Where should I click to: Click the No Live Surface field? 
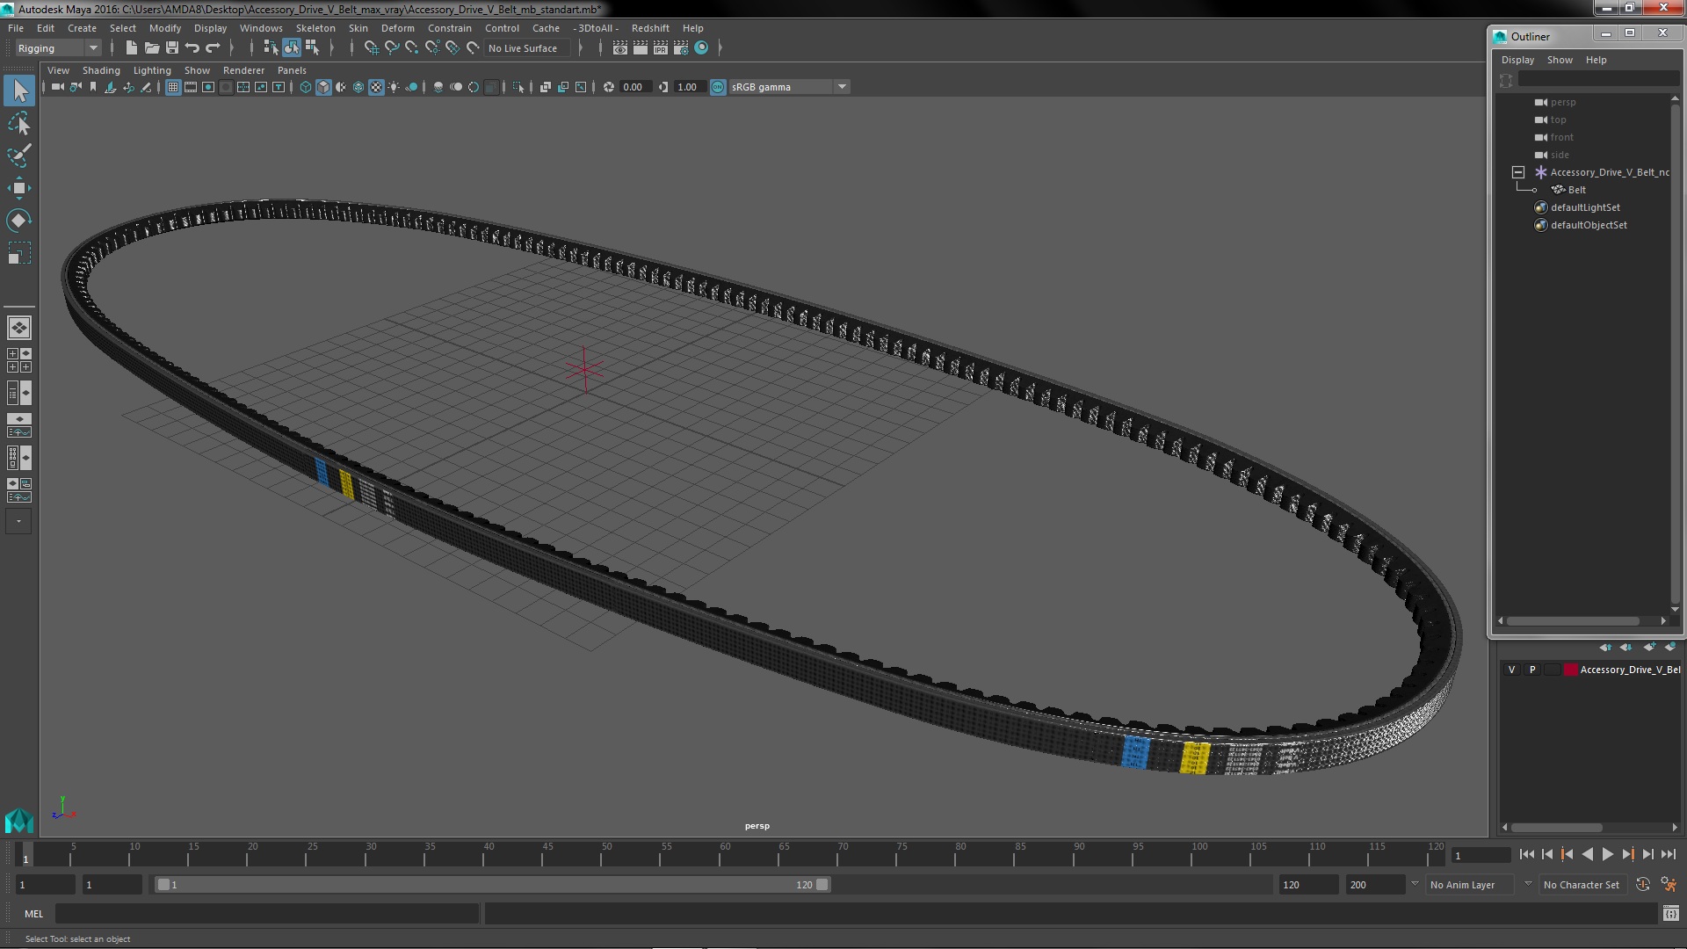pos(523,48)
